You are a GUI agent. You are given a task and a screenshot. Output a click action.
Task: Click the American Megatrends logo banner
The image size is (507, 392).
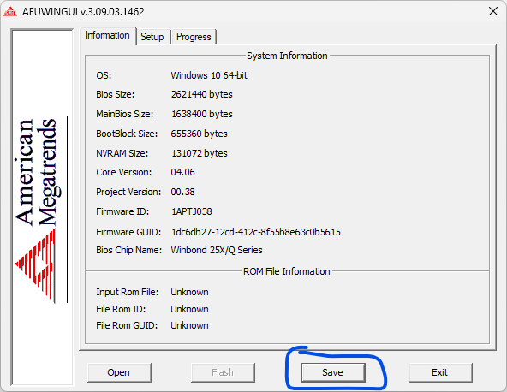[x=42, y=207]
